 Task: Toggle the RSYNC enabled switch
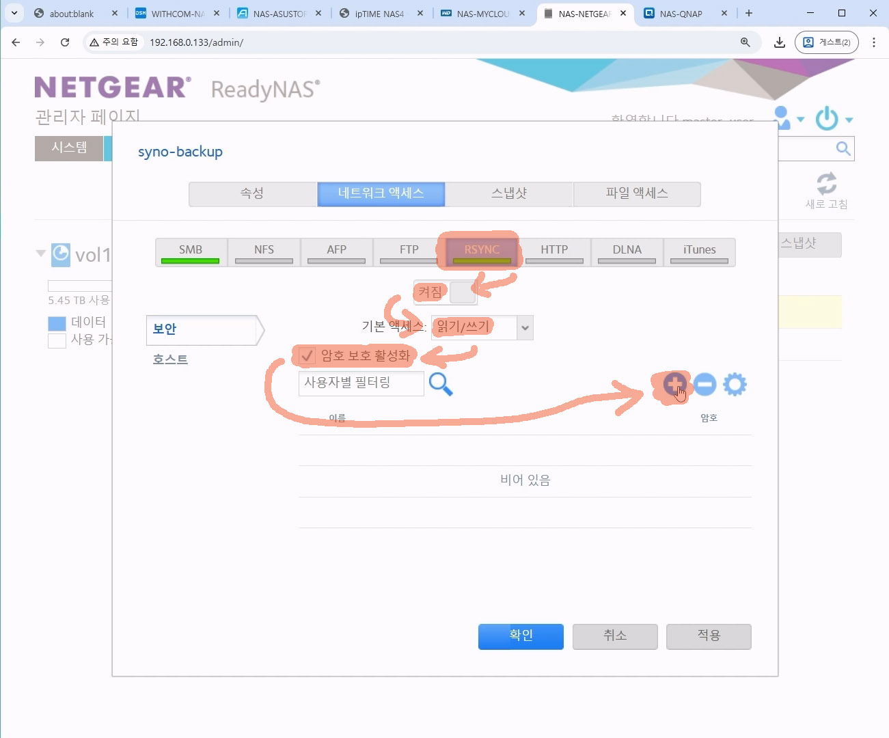click(462, 292)
